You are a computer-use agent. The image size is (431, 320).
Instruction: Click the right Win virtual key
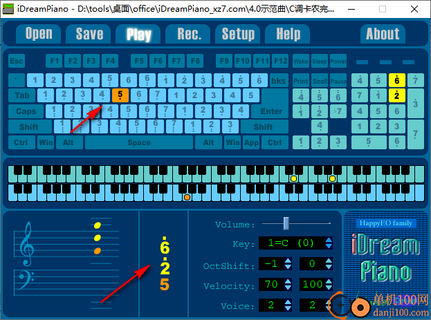coord(232,142)
